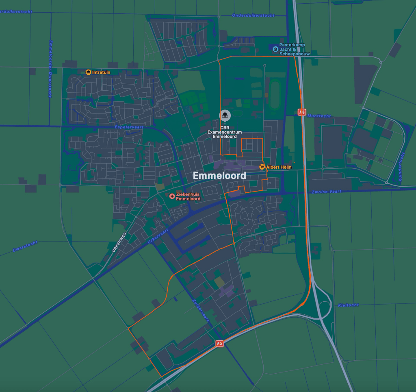Click the Klaitocht waterway label
This screenshot has width=416, height=392.
click(x=348, y=305)
